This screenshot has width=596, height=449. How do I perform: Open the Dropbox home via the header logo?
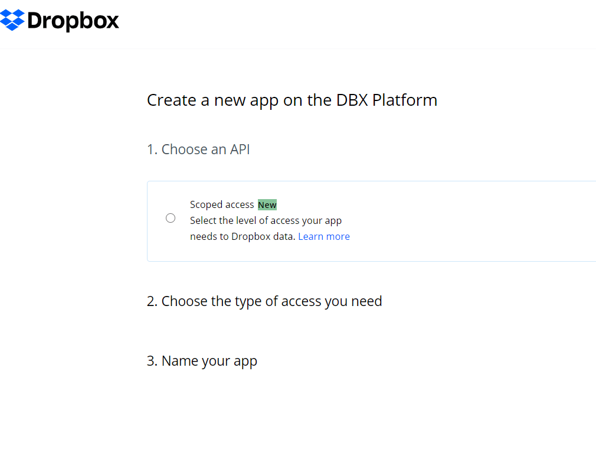(59, 19)
